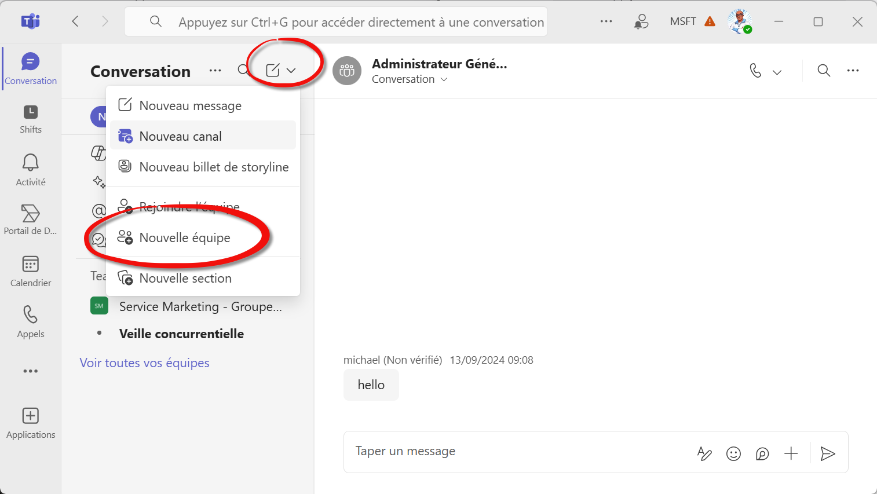Start an audio call with phone icon

755,71
